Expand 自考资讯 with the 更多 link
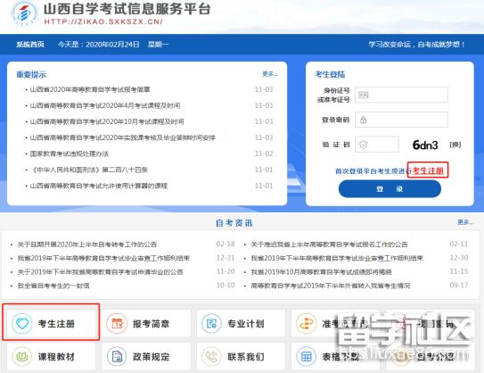This screenshot has width=484, height=373. 465,222
